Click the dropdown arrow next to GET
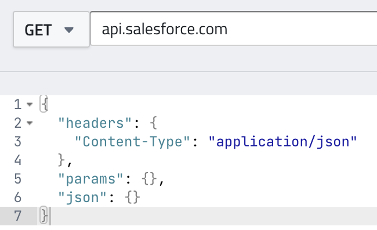Image resolution: width=377 pixels, height=230 pixels. click(x=69, y=30)
